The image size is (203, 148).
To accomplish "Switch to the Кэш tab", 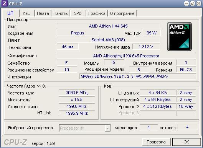I will pos(26,13).
